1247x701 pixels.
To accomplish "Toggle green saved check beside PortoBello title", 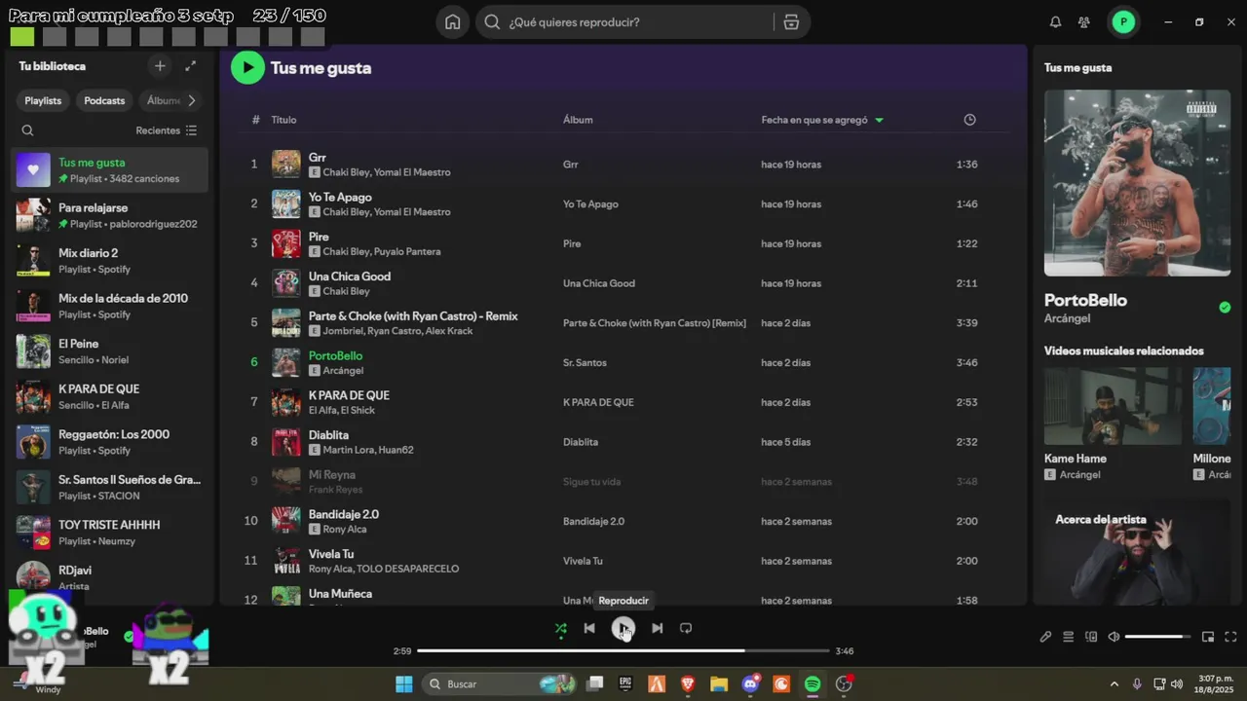I will [x=1225, y=307].
